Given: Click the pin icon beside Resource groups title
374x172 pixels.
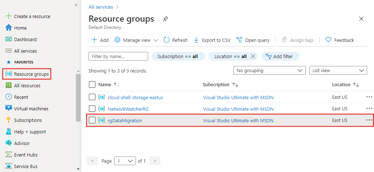Looking at the screenshot, I should click(165, 19).
